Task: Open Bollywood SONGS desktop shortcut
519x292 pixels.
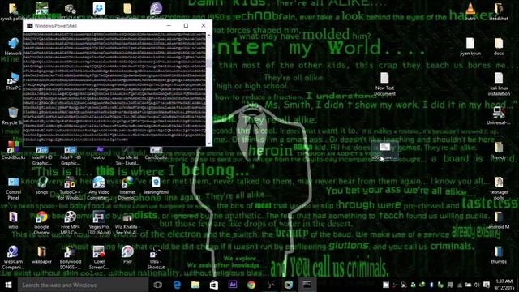Action: [71, 258]
